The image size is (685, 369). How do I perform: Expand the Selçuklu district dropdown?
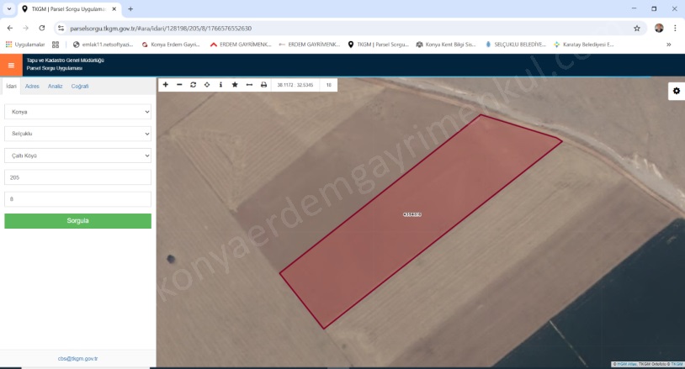[x=77, y=134]
